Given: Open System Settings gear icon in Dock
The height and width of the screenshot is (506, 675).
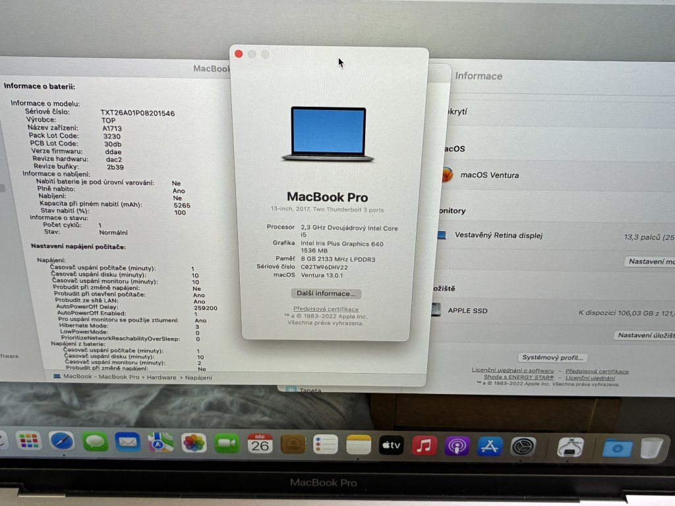Looking at the screenshot, I should (x=523, y=447).
